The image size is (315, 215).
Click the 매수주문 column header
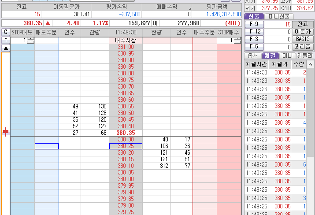(x=204, y=32)
